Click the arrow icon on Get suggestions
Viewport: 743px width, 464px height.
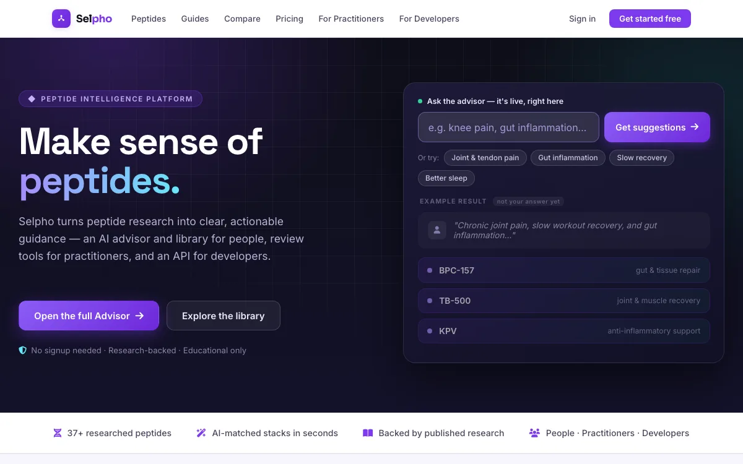(695, 127)
